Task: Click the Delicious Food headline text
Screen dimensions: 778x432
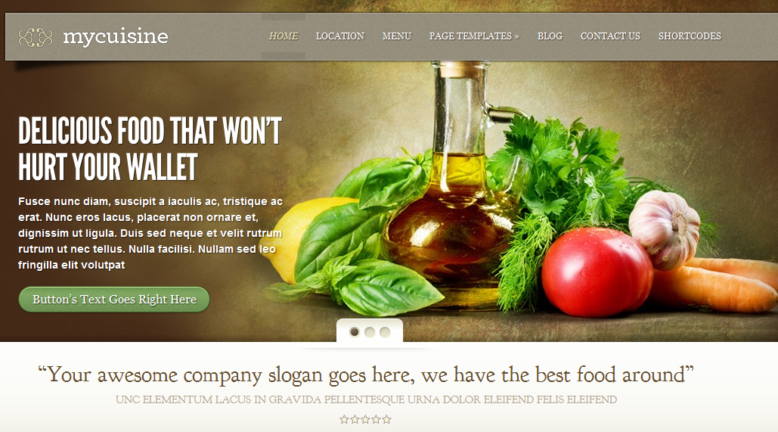Action: 150,149
